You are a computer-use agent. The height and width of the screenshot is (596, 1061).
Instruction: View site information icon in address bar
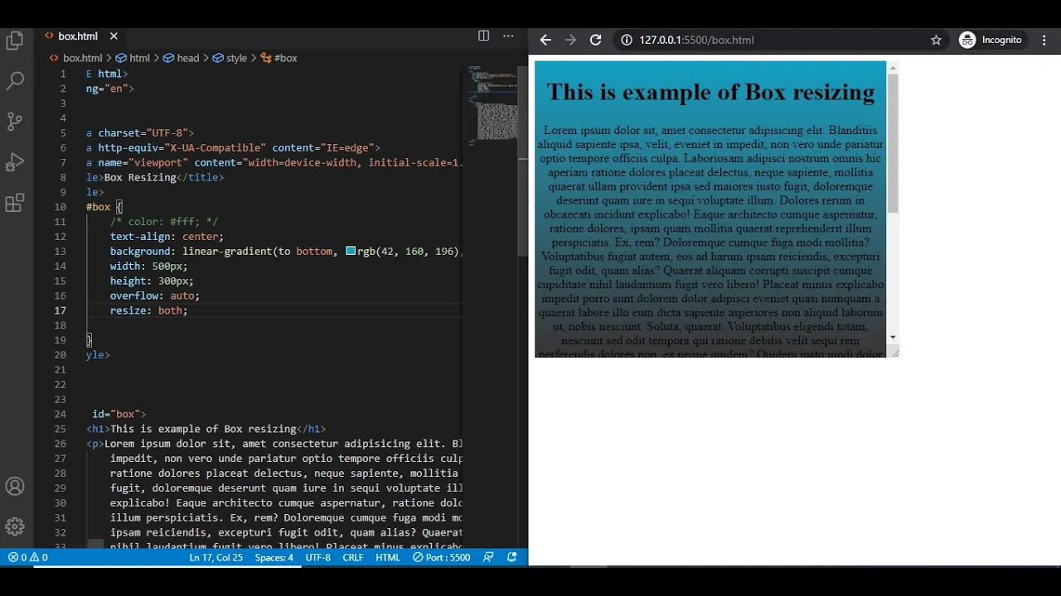coord(627,40)
